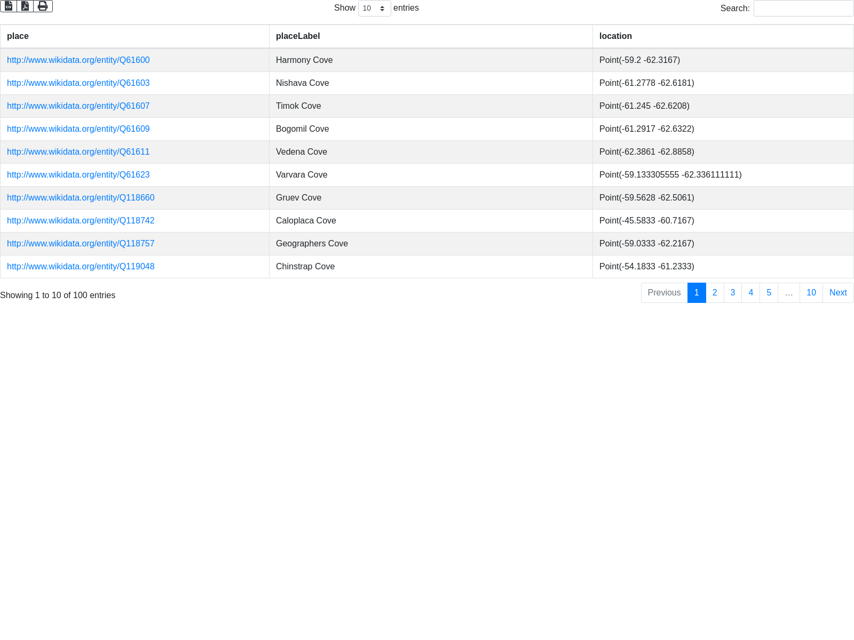
Task: Select the Gruev Cove cell
Action: coord(431,198)
